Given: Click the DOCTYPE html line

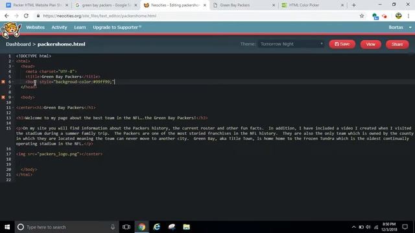Looking at the screenshot, I should tap(34, 56).
